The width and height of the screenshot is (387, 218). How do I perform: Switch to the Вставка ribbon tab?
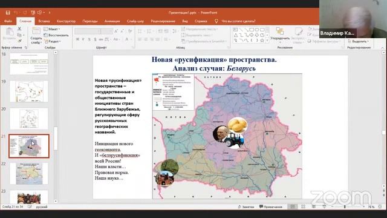coord(44,21)
